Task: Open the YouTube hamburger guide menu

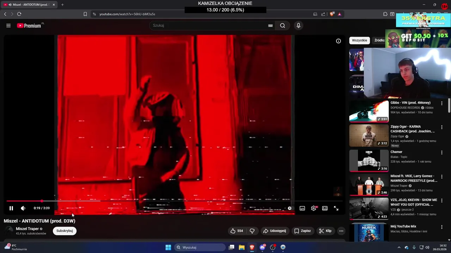Action: (8, 26)
